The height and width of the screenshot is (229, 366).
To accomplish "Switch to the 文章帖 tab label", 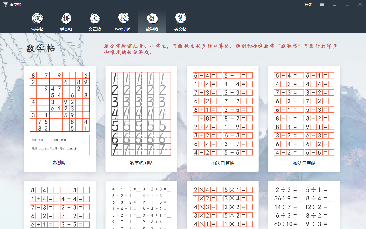I will [95, 29].
